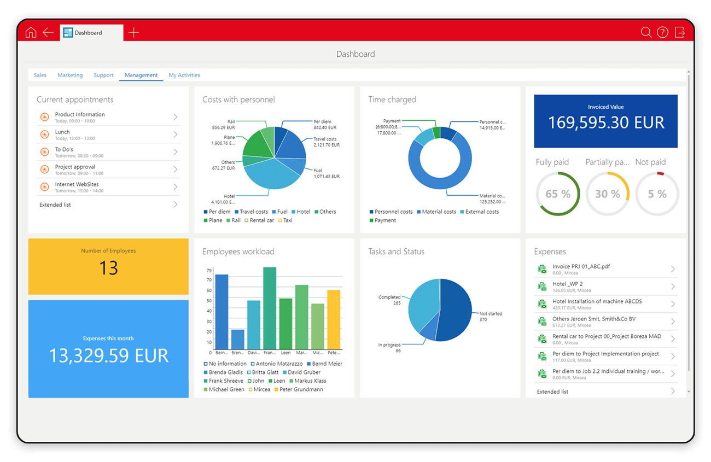The height and width of the screenshot is (462, 711).
Task: Open the Expenses this month tile
Action: click(x=108, y=349)
